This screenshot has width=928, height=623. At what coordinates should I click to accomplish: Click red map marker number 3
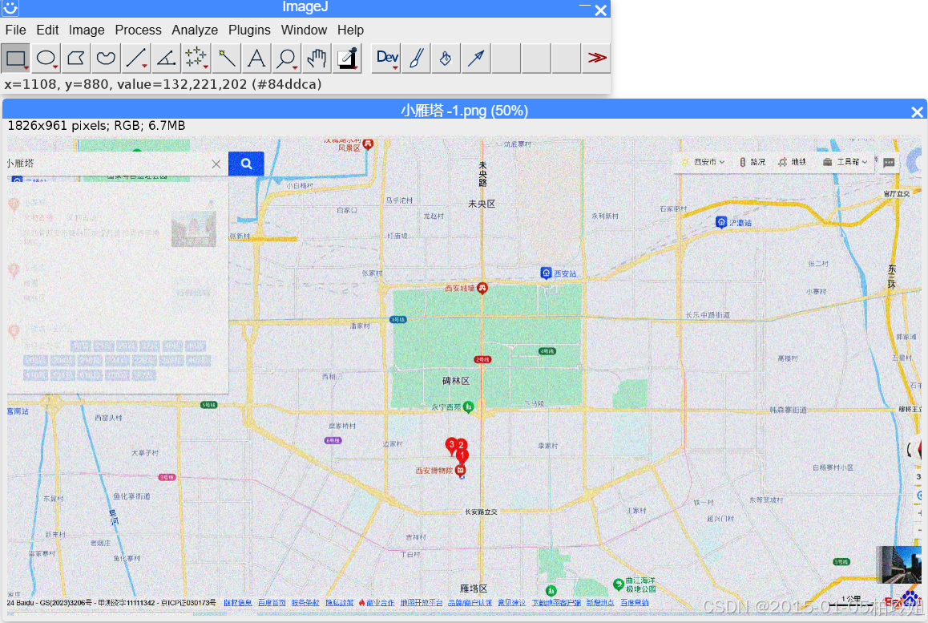pyautogui.click(x=451, y=445)
